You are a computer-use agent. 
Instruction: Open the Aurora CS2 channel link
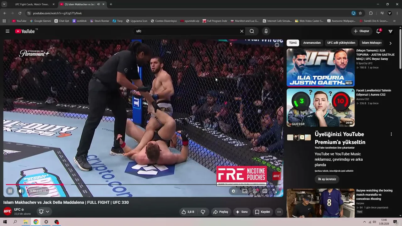point(362,99)
